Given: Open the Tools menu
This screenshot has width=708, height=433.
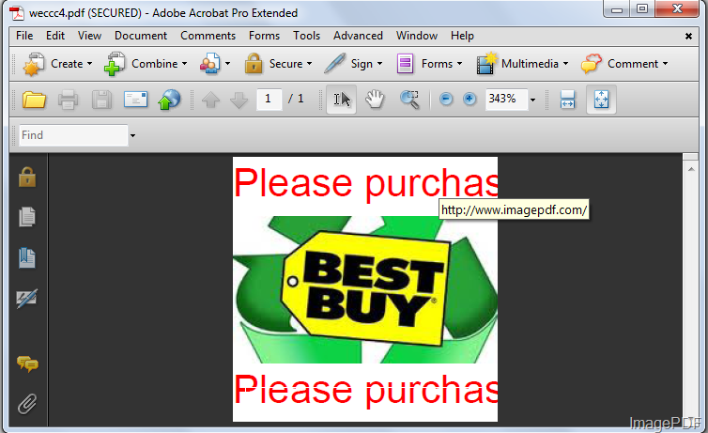Looking at the screenshot, I should 306,36.
